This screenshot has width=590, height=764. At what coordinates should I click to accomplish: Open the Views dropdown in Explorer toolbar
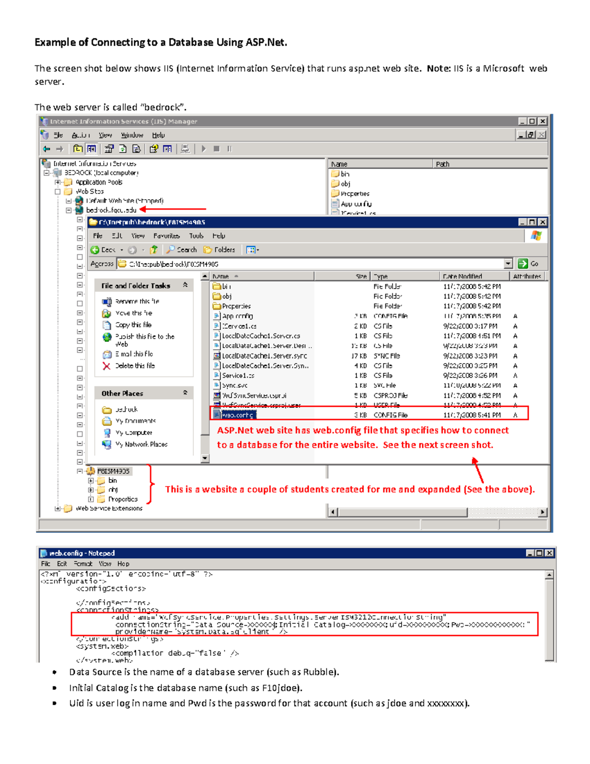coord(252,249)
